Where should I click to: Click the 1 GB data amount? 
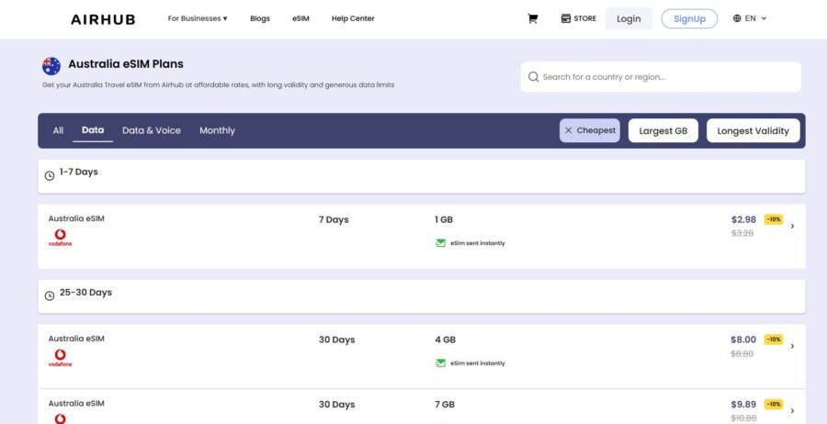444,219
